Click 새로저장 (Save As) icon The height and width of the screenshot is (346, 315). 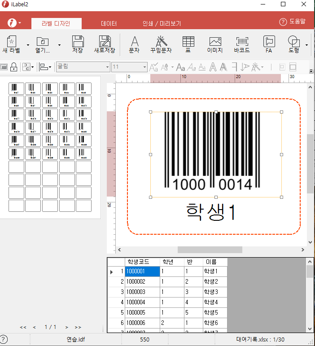(105, 44)
